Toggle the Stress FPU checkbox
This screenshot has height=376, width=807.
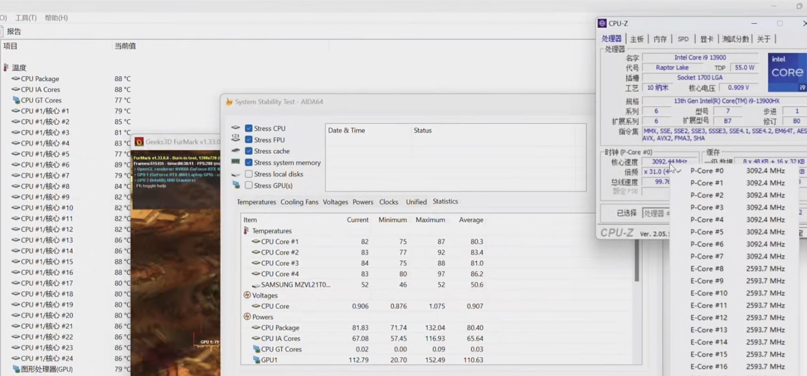(x=249, y=140)
